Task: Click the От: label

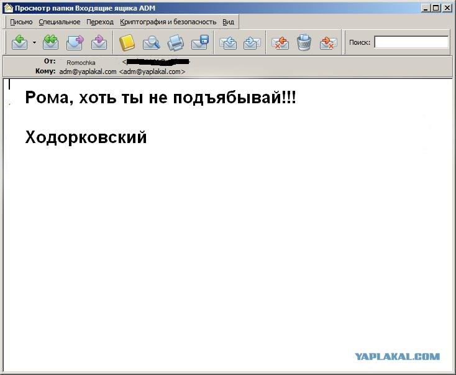Action: pos(50,61)
